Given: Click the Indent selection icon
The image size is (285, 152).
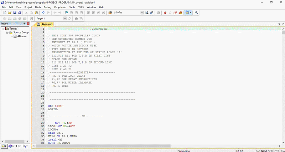Looking at the screenshot, I should 88,13.
